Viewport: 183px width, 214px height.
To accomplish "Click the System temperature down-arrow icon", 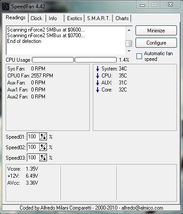I will pyautogui.click(x=98, y=69).
